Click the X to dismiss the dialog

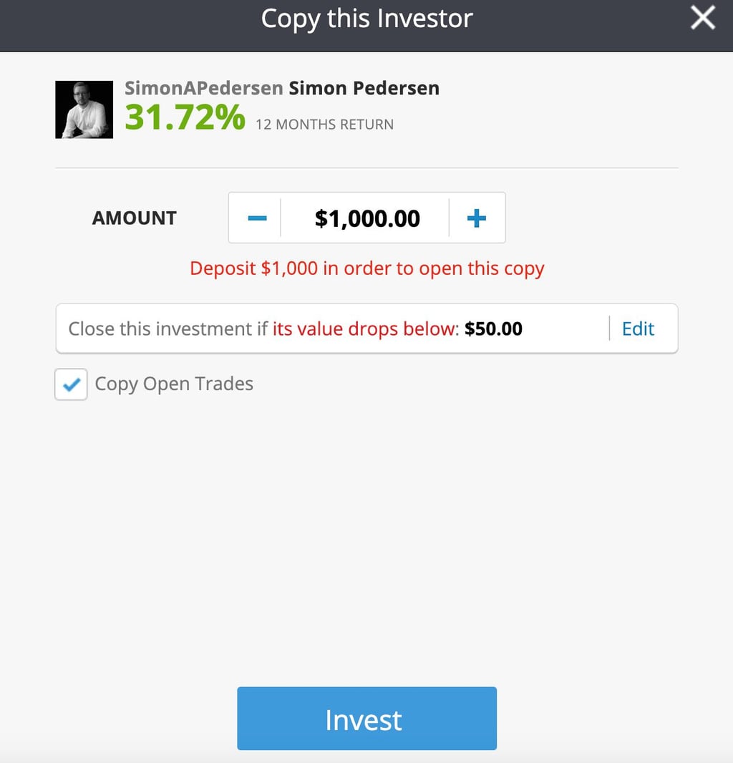click(702, 19)
